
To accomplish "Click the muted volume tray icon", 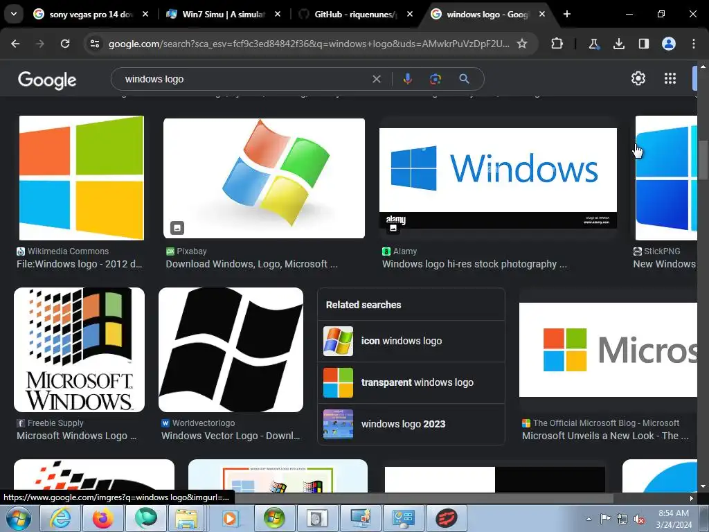I will 639,520.
